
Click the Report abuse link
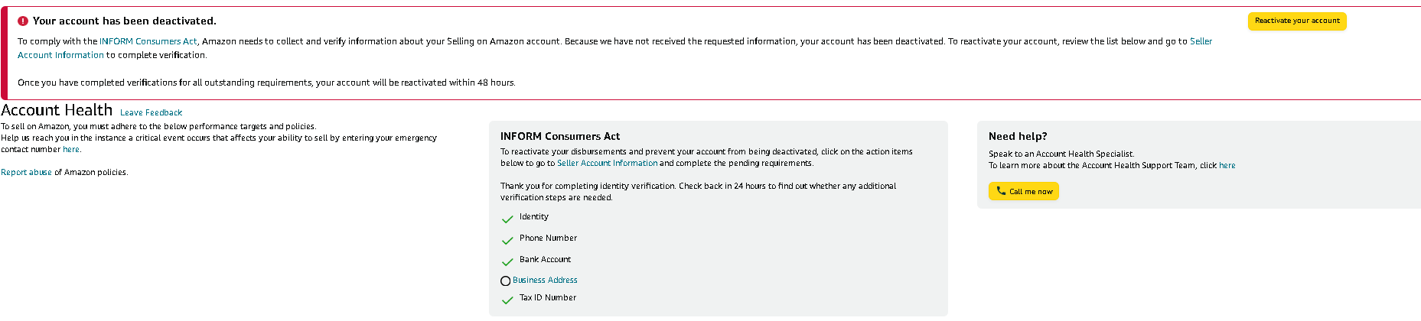(x=26, y=173)
